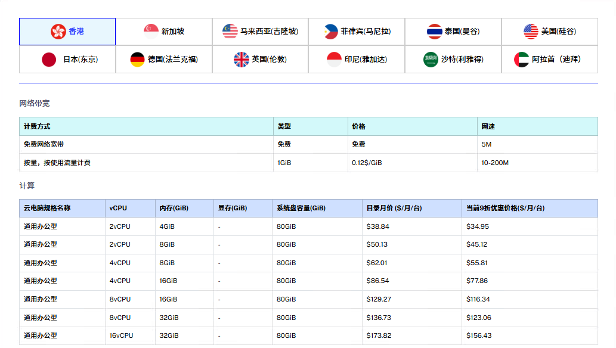
Task: Click the Thailand flag icon
Action: point(434,32)
